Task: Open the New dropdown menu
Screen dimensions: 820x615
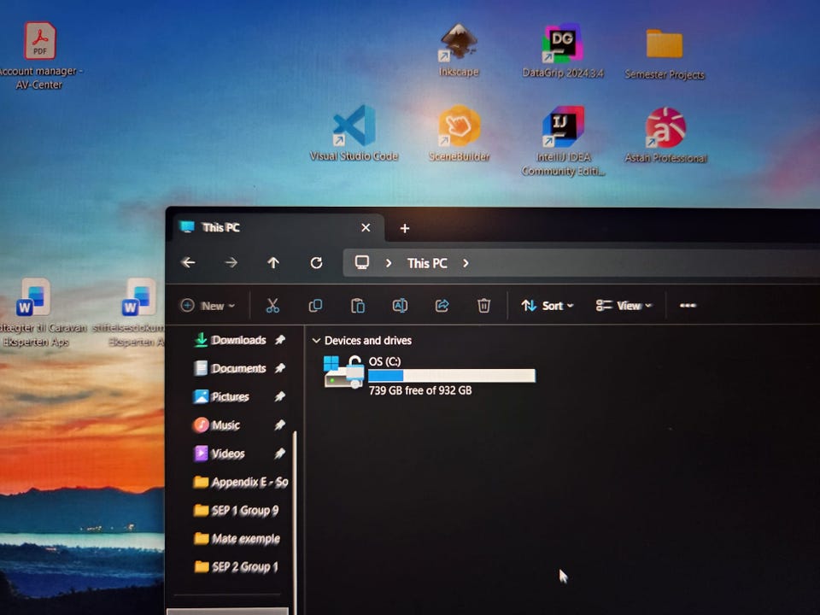Action: point(208,306)
